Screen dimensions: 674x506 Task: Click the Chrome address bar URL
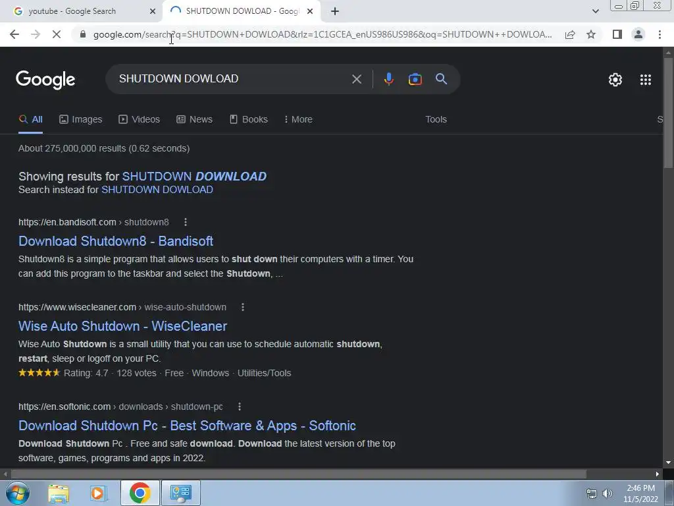(323, 34)
